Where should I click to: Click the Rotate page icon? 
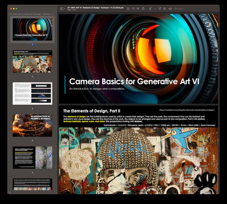[160, 9]
